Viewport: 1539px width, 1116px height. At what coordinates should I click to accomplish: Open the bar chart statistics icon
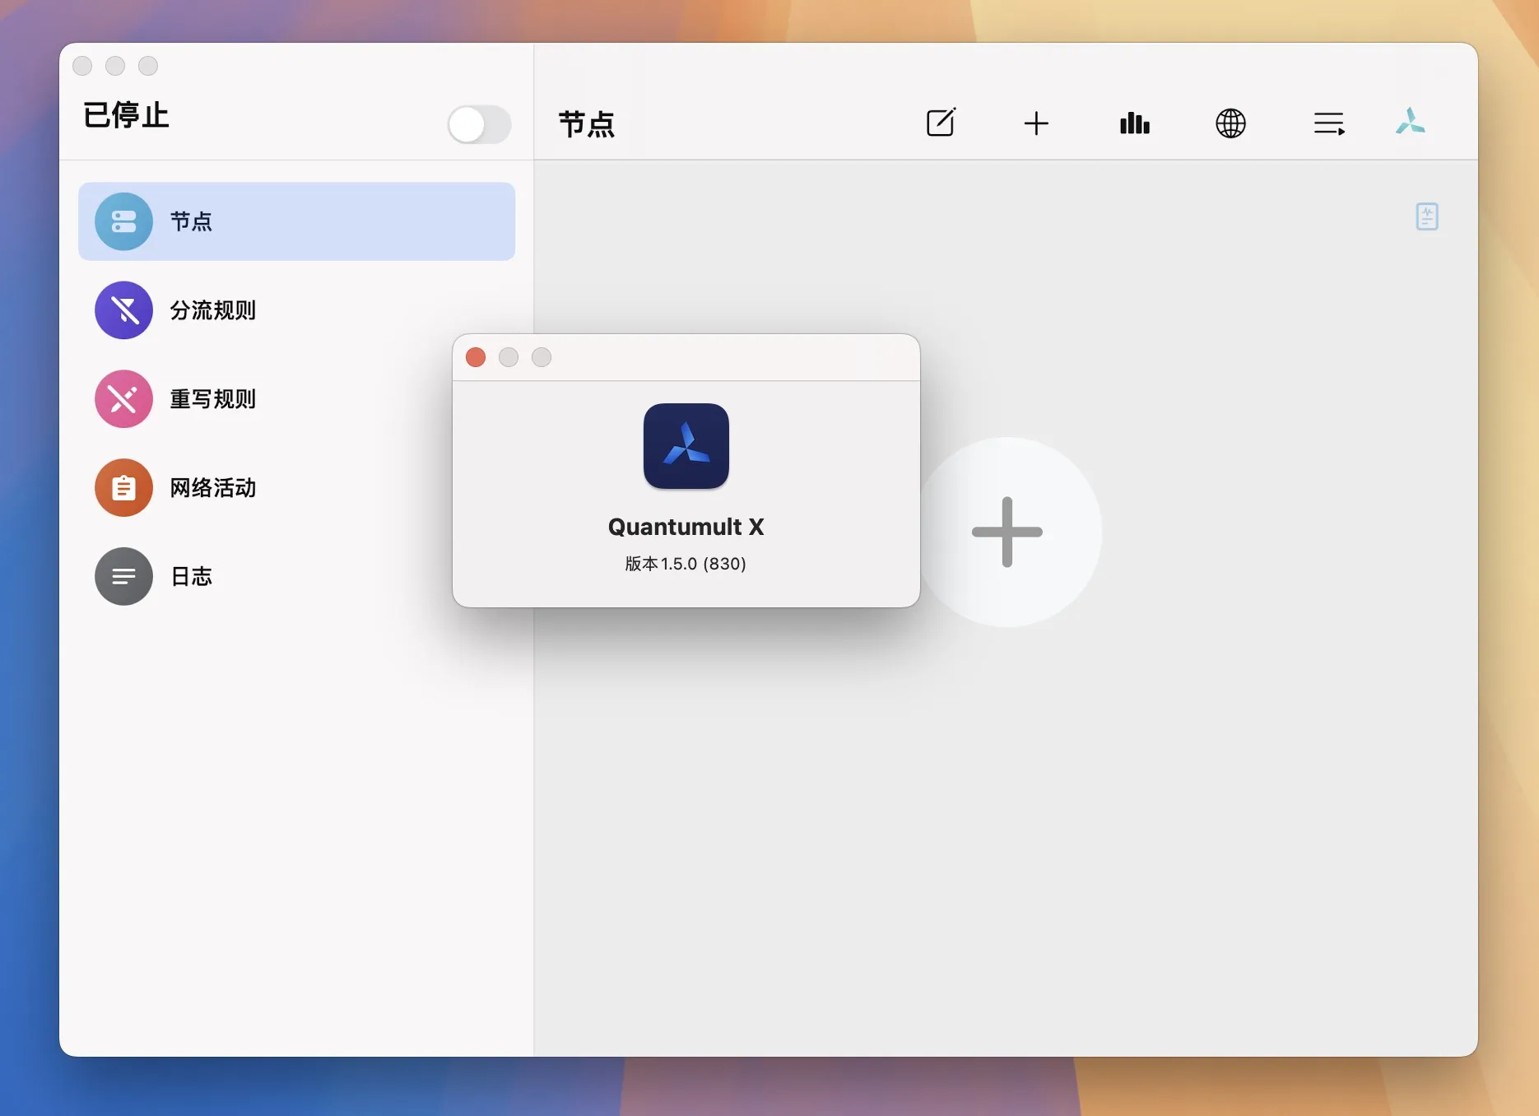coord(1135,123)
